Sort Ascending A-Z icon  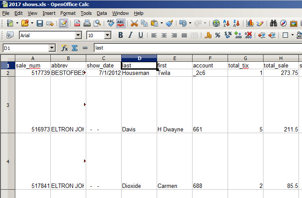click(226, 23)
